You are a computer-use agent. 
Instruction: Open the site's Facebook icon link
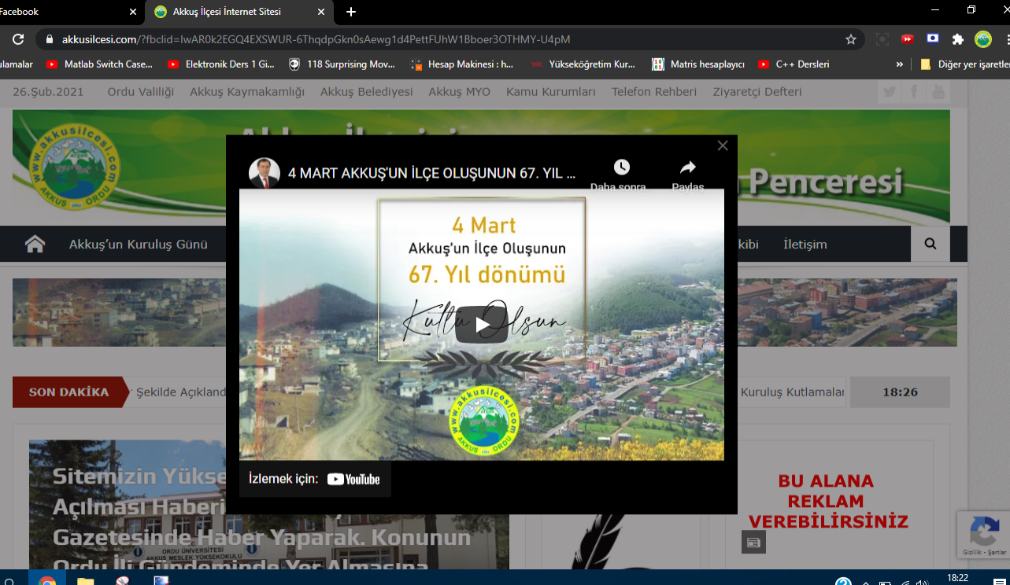(914, 92)
